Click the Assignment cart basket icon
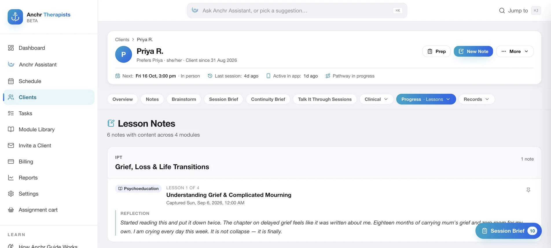The height and width of the screenshot is (248, 551). point(11,210)
